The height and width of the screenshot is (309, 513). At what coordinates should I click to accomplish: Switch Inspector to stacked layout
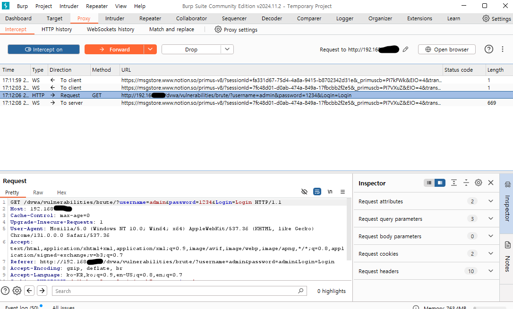click(429, 183)
